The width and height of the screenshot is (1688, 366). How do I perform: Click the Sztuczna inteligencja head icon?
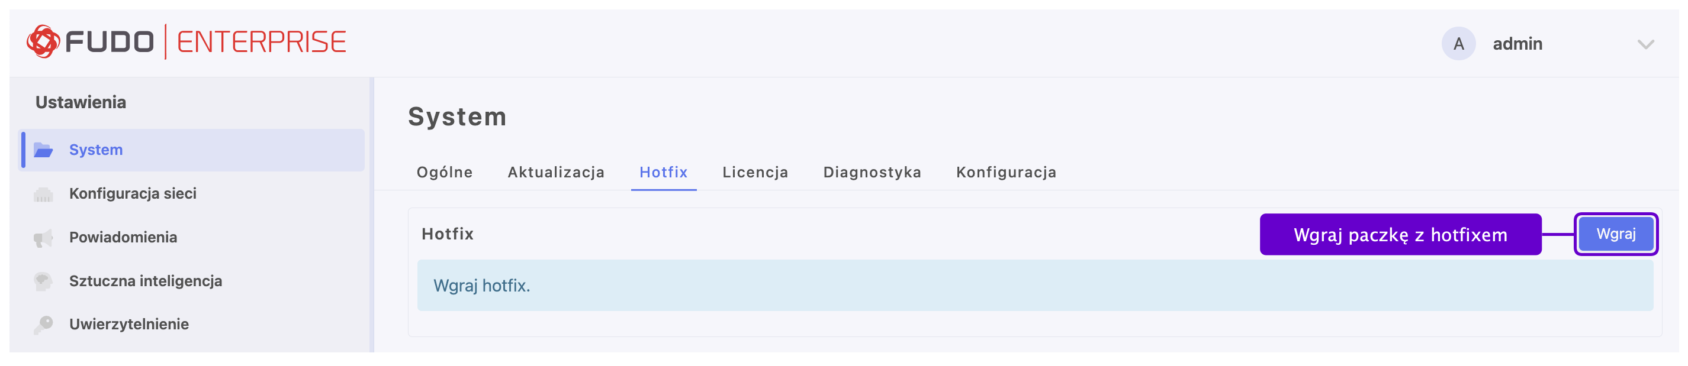(43, 281)
